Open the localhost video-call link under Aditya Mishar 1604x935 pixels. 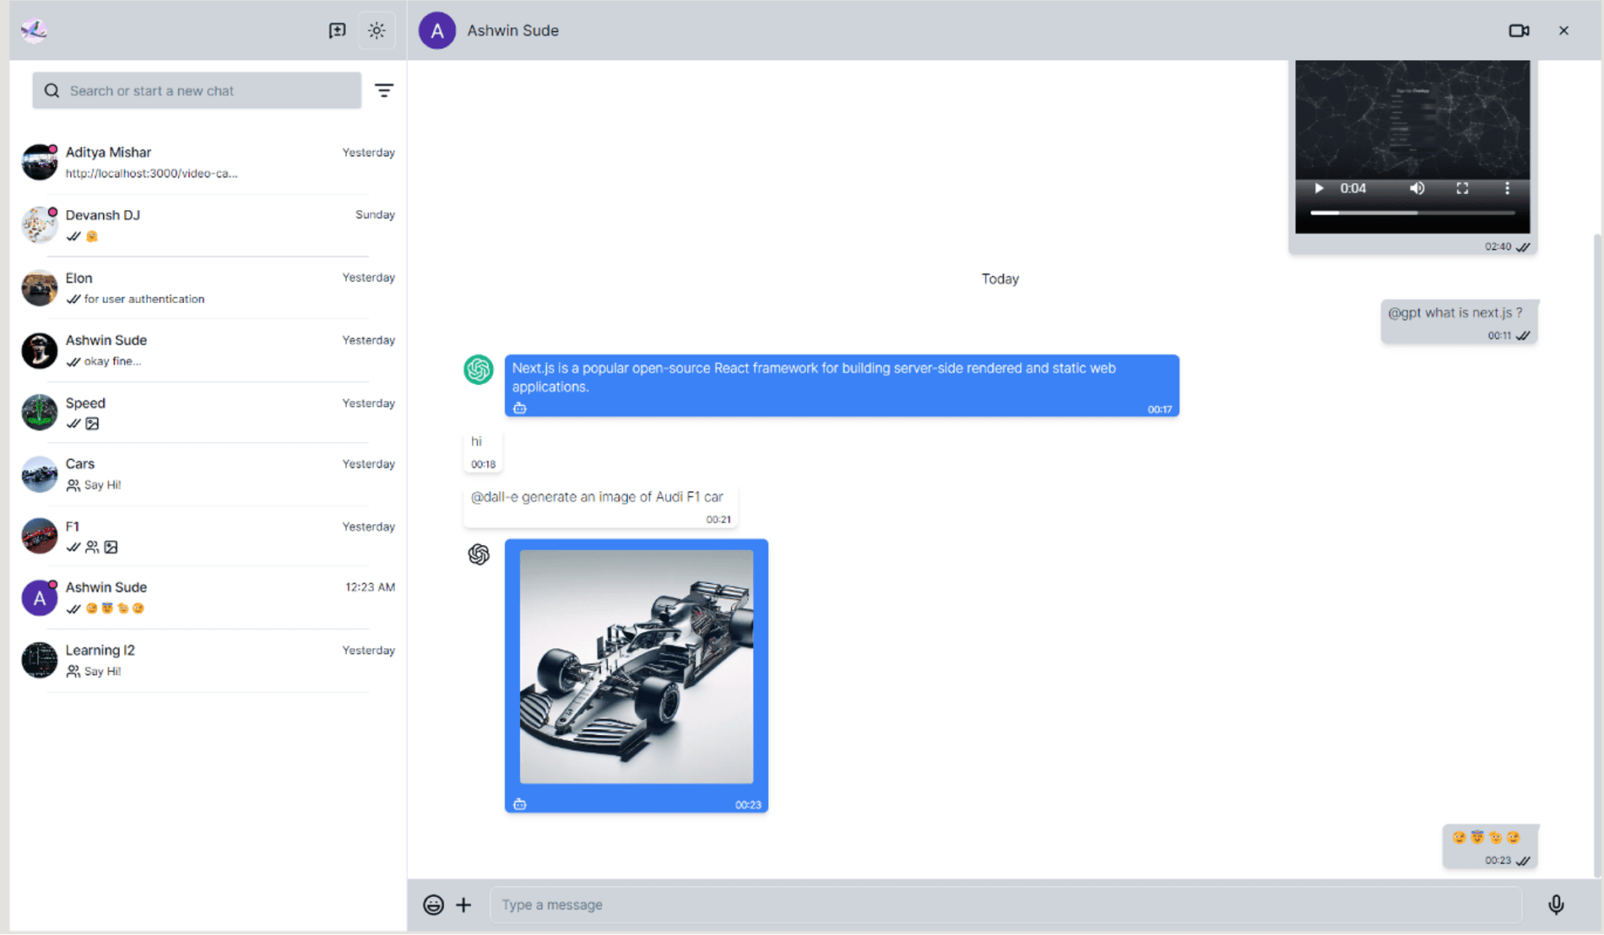click(x=151, y=173)
